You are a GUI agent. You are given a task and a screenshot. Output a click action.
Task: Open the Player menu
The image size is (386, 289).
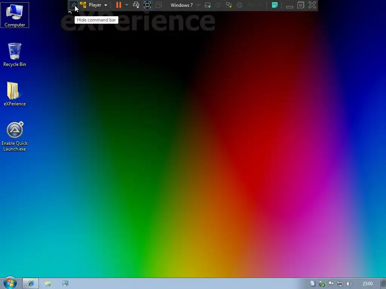pos(98,5)
